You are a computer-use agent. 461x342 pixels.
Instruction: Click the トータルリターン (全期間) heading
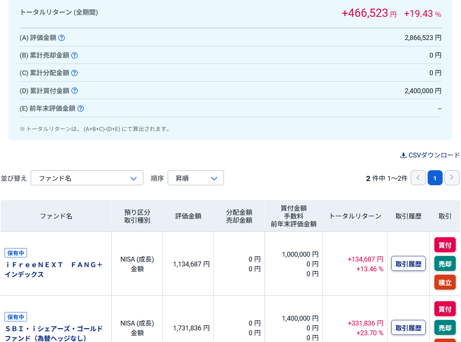coord(59,12)
